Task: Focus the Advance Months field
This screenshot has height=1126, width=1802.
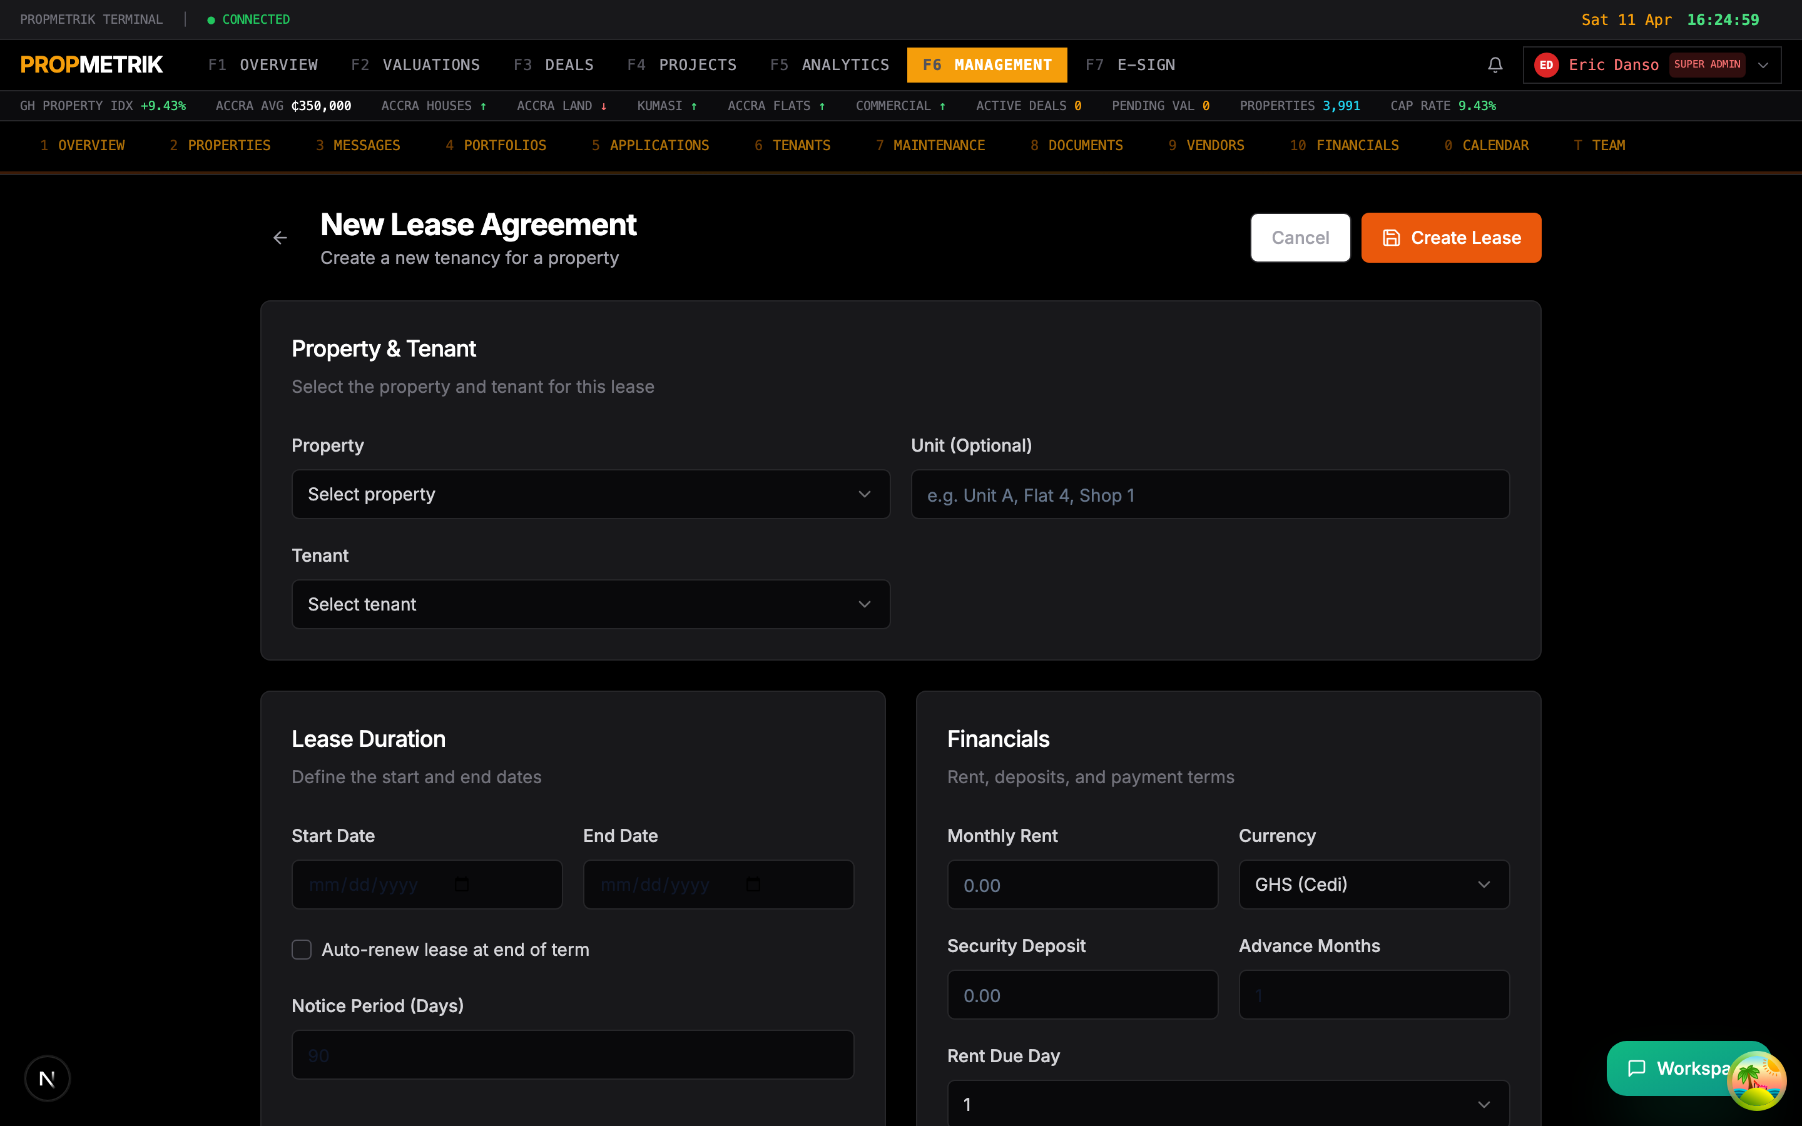Action: click(x=1374, y=994)
